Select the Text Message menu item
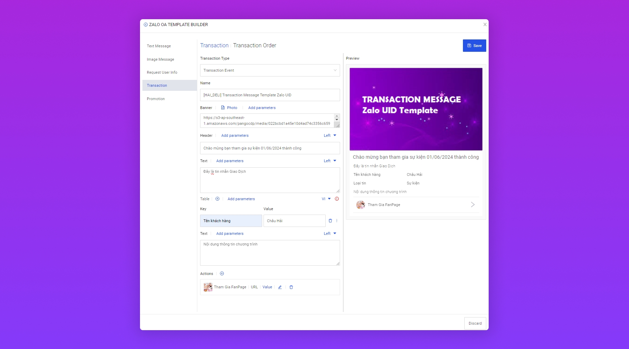 pos(159,46)
